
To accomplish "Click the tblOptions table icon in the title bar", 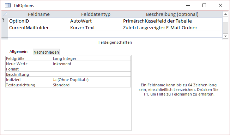I will 8,5.
